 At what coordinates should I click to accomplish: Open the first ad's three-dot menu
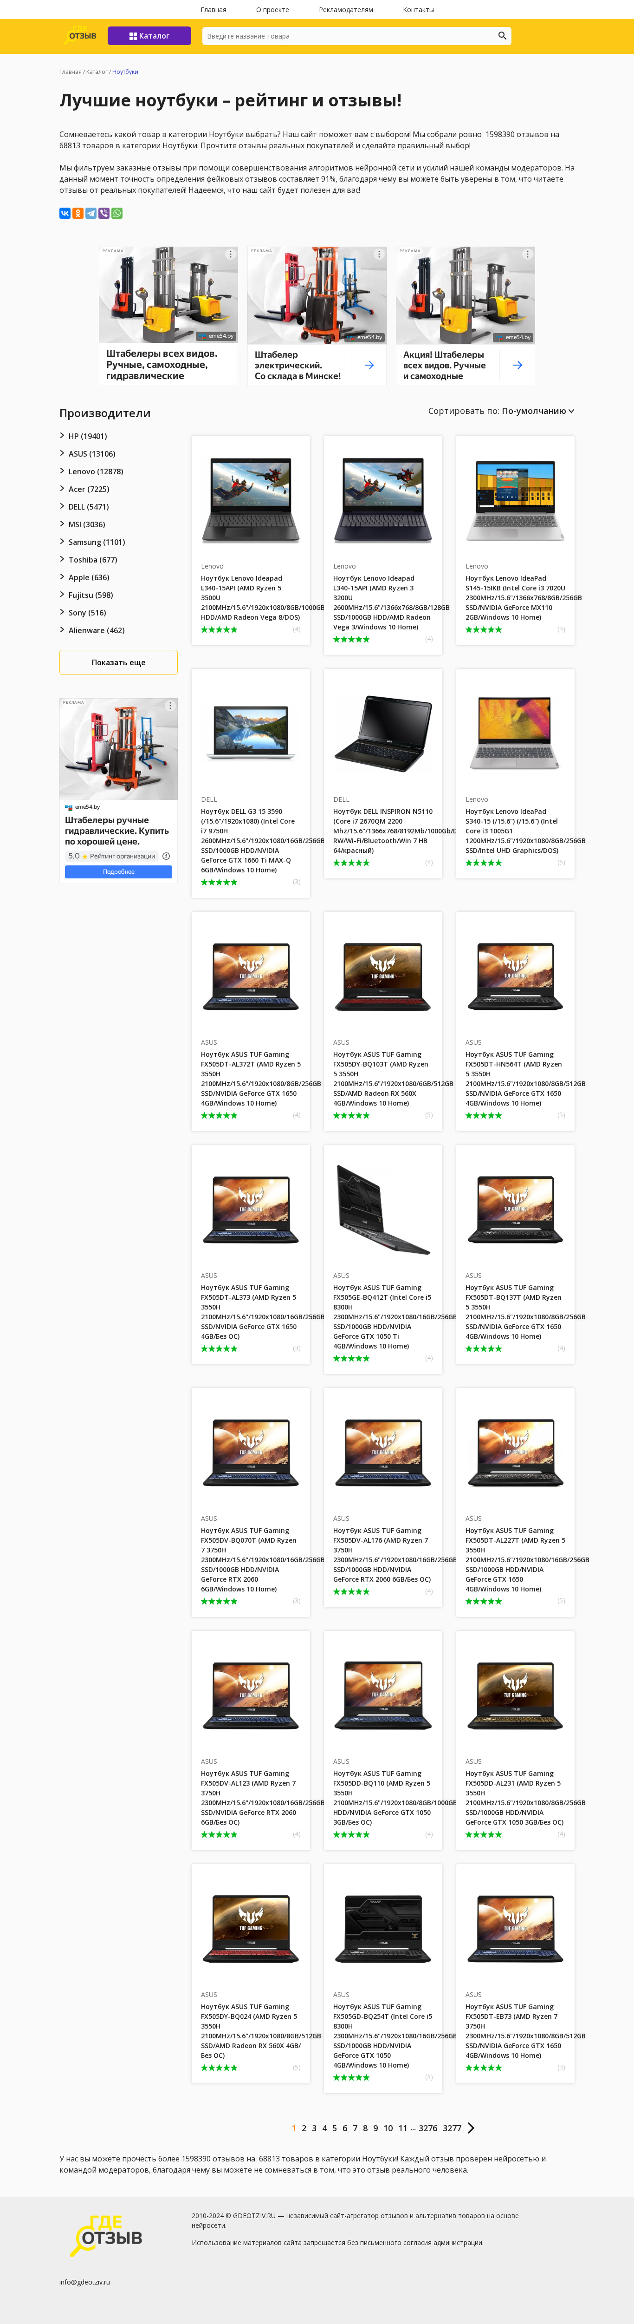coord(230,255)
